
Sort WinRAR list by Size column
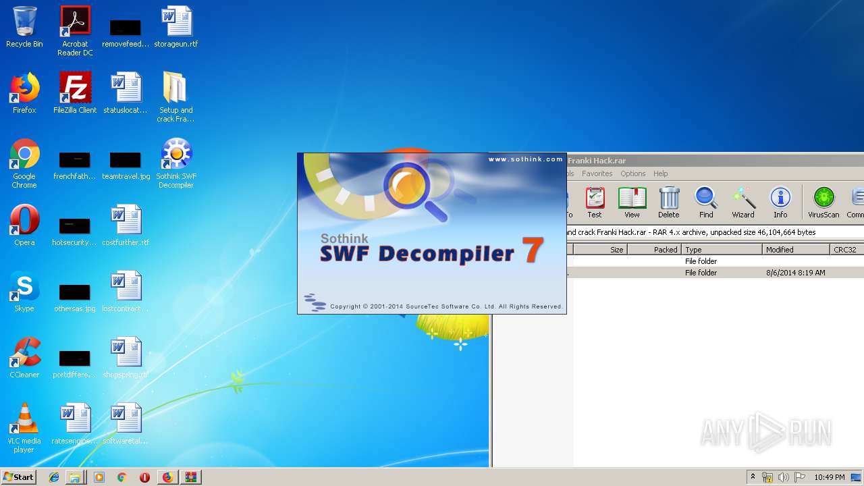tap(600, 250)
